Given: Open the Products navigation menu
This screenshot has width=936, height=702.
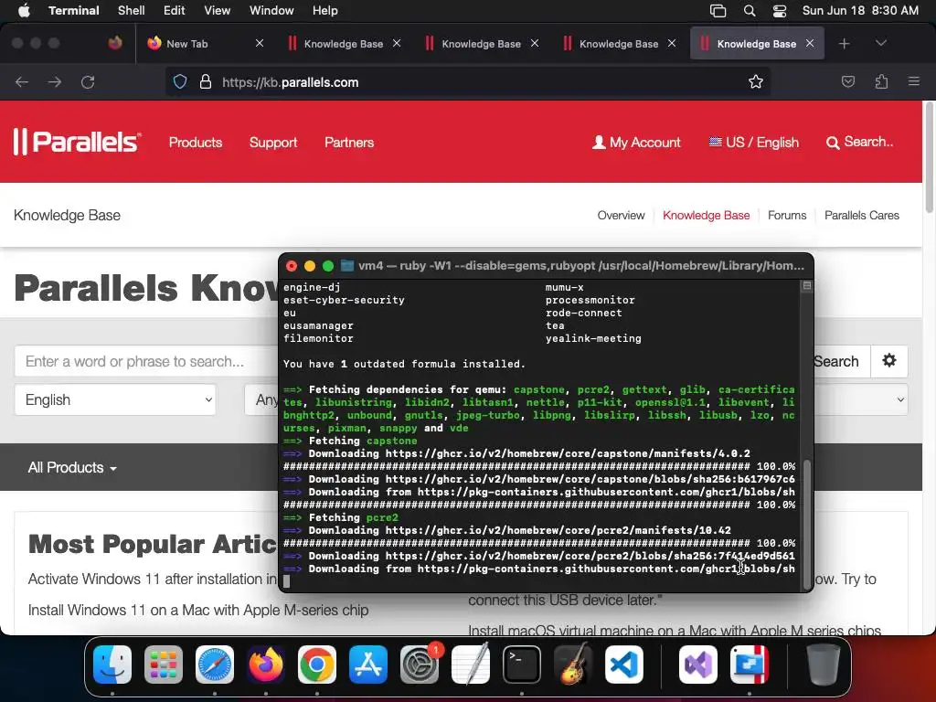Looking at the screenshot, I should pos(196,142).
